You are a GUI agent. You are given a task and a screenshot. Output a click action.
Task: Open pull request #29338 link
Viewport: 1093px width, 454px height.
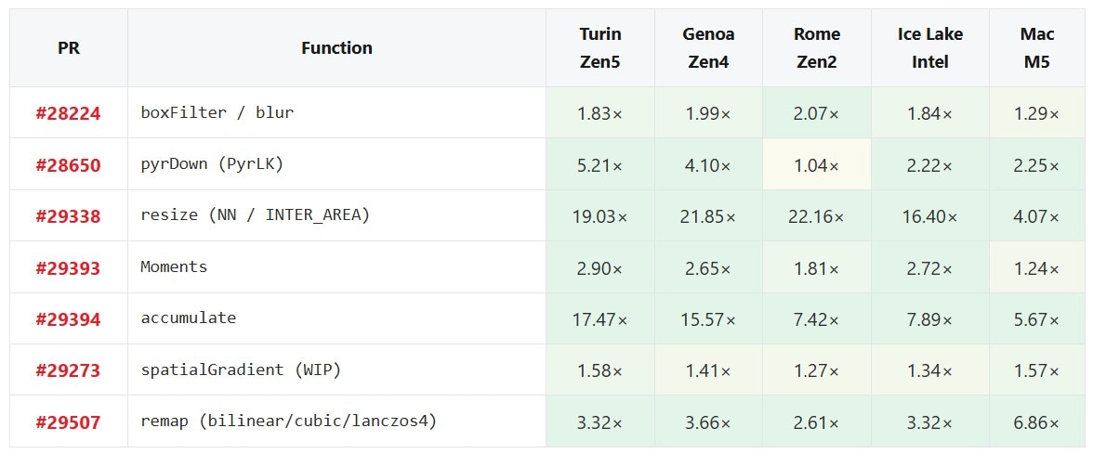coord(69,216)
